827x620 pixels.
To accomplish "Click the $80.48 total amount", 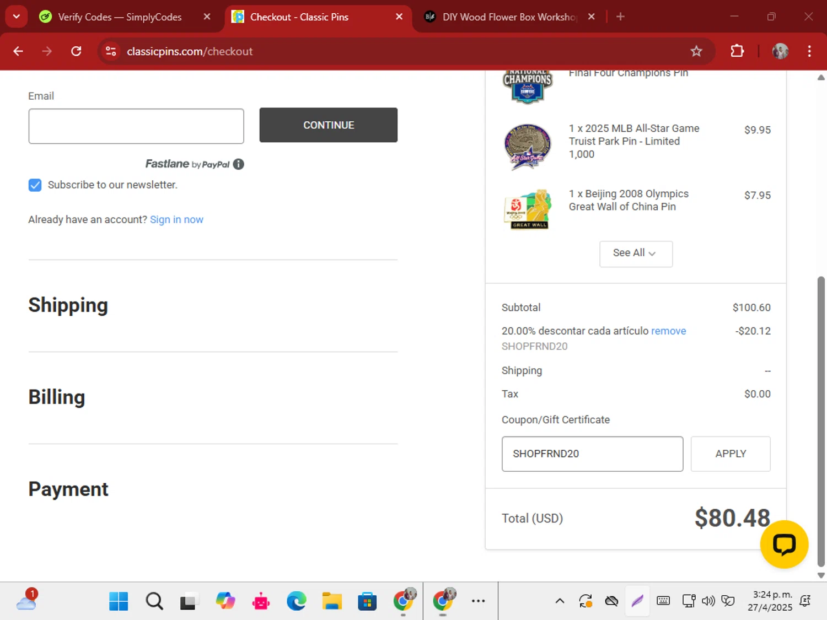I will 732,518.
